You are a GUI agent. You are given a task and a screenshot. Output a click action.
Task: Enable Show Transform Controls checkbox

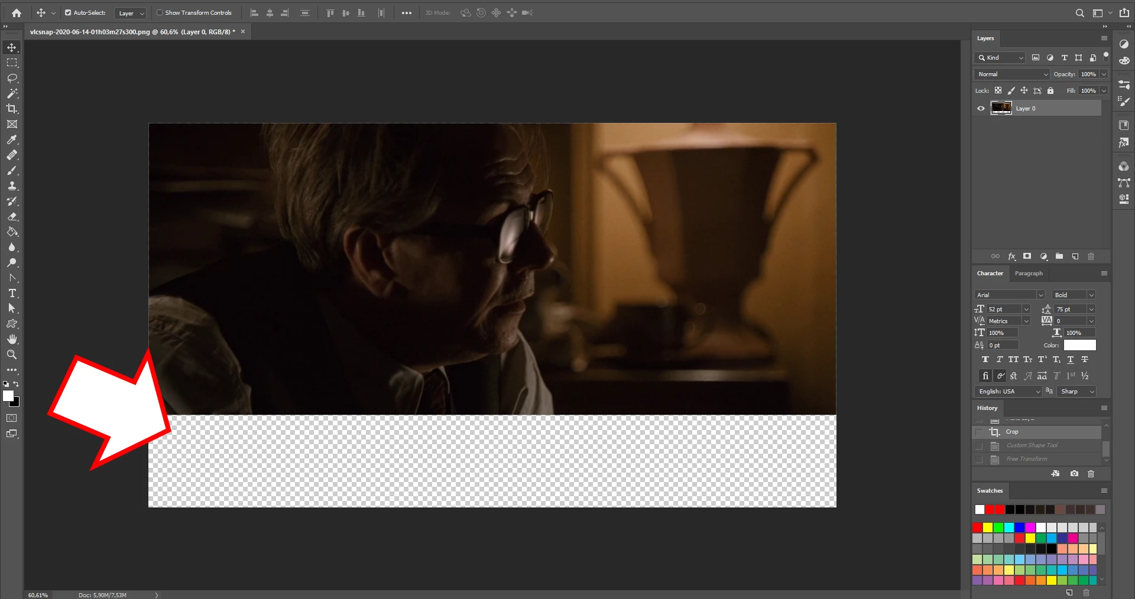click(160, 12)
